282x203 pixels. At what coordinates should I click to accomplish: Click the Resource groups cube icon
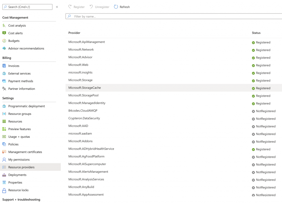[x=4, y=114]
